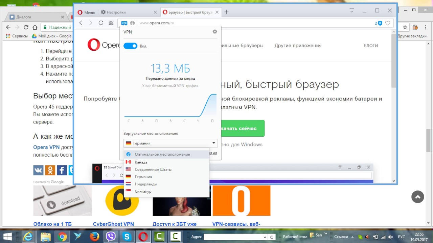
Task: Open a new Opera tab with plus
Action: pyautogui.click(x=226, y=12)
